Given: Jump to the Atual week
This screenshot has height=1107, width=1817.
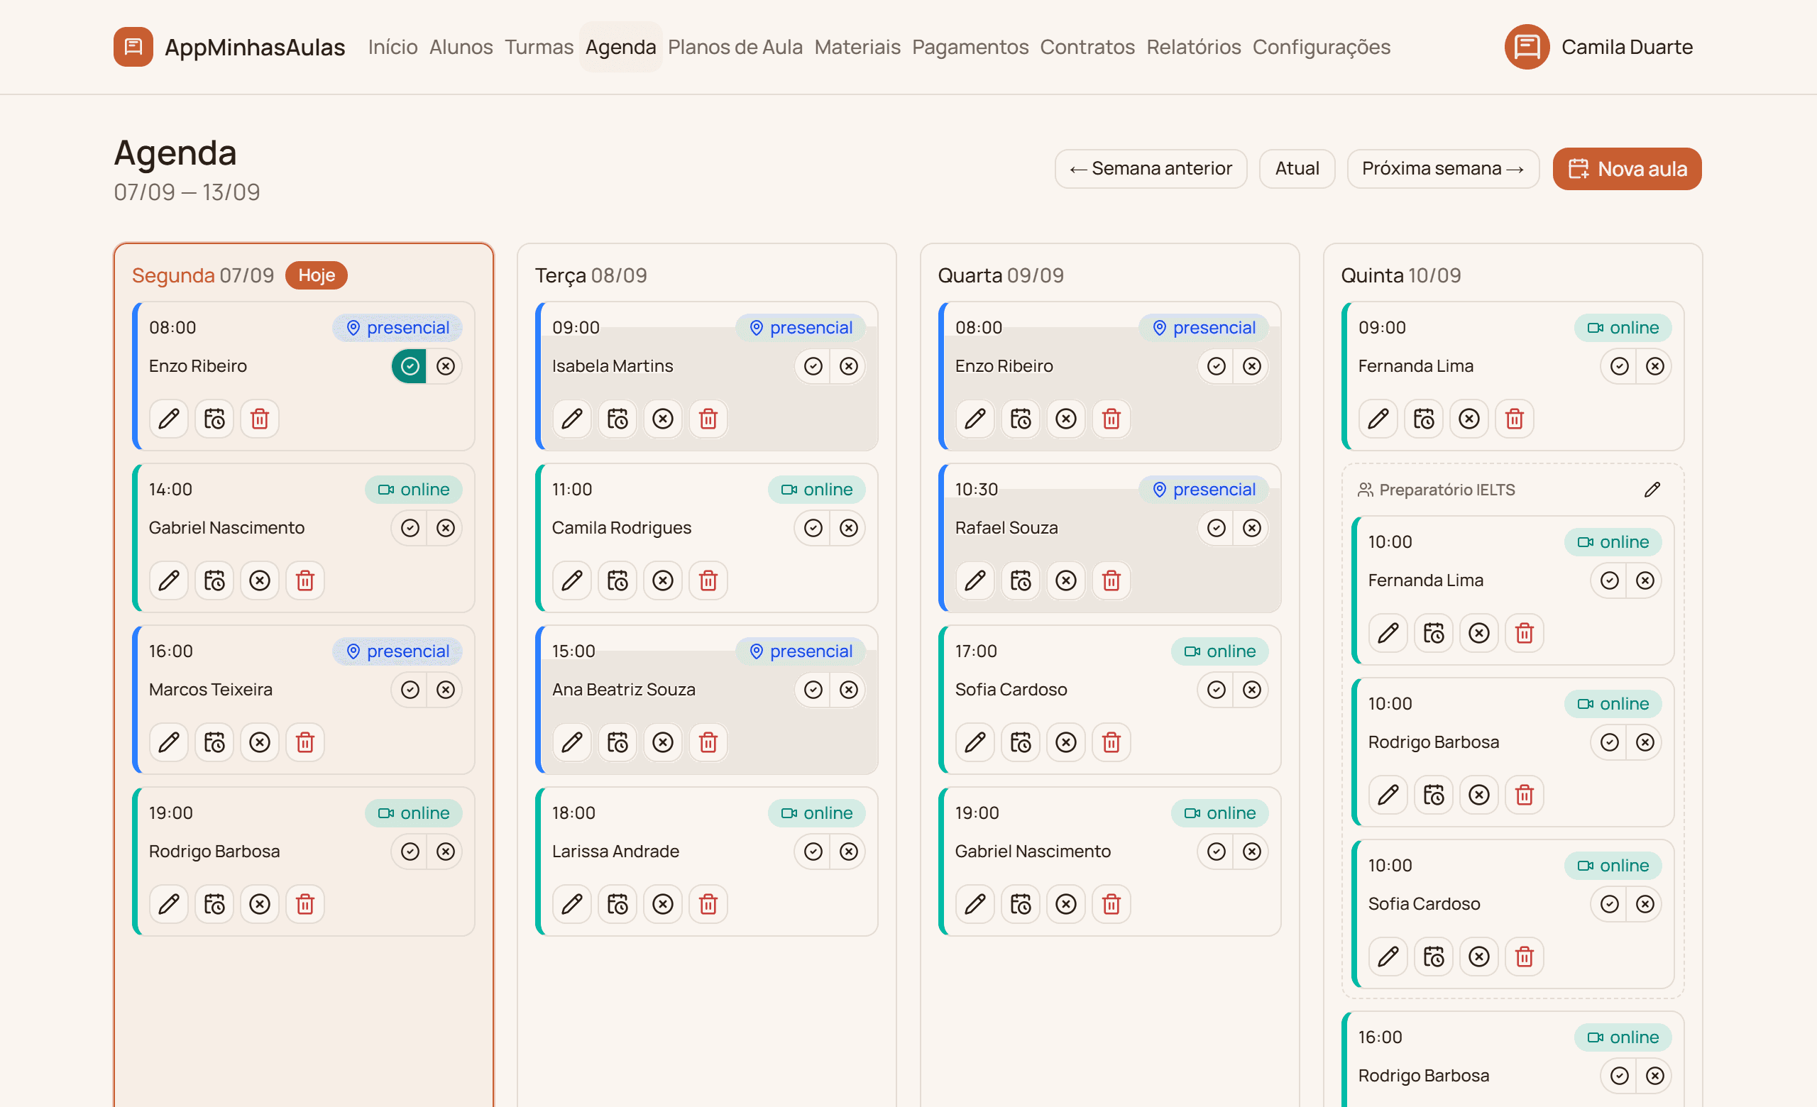Looking at the screenshot, I should click(x=1297, y=169).
